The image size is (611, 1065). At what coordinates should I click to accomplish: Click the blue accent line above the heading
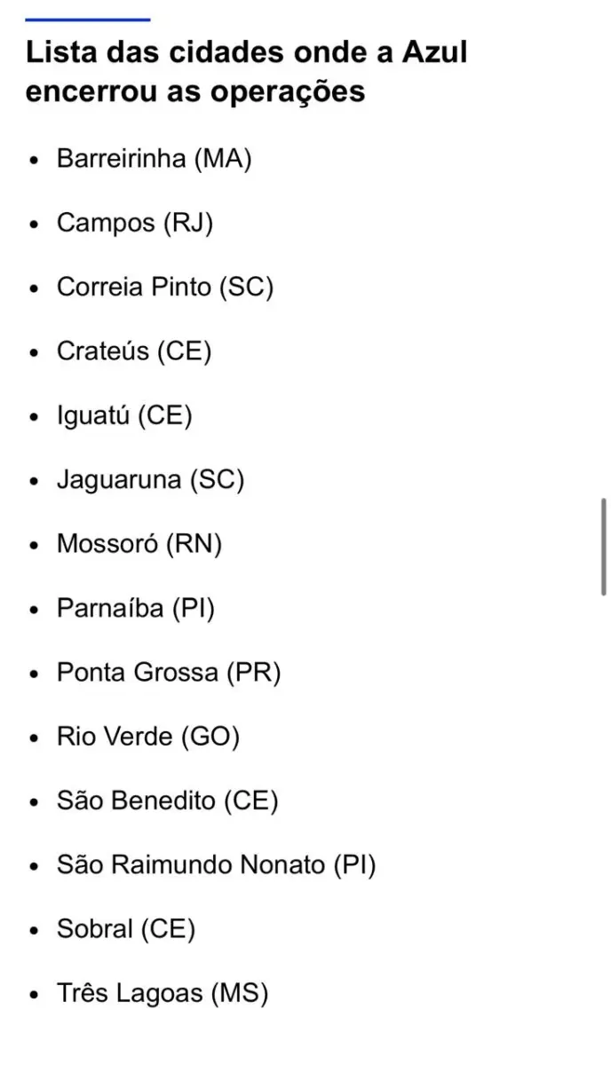pos(87,19)
